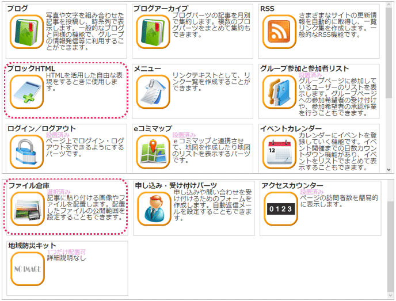This screenshot has height=301, width=396.
Task: Click the upper panel scrollbar down arrow
Action: [x=389, y=169]
